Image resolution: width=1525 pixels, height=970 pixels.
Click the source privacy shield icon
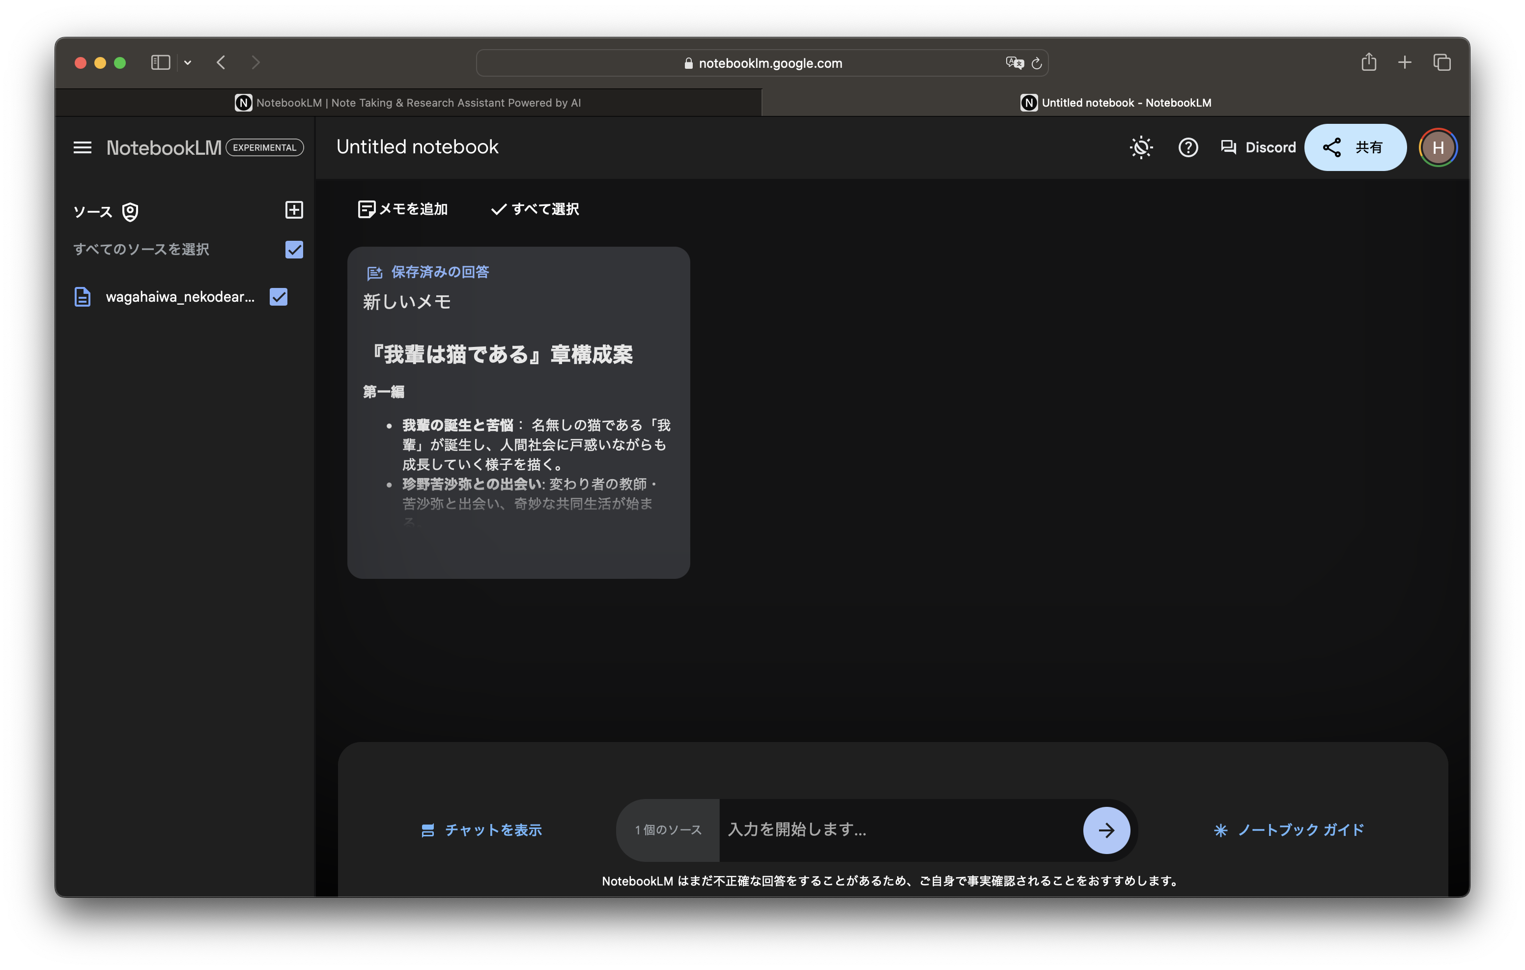click(131, 212)
